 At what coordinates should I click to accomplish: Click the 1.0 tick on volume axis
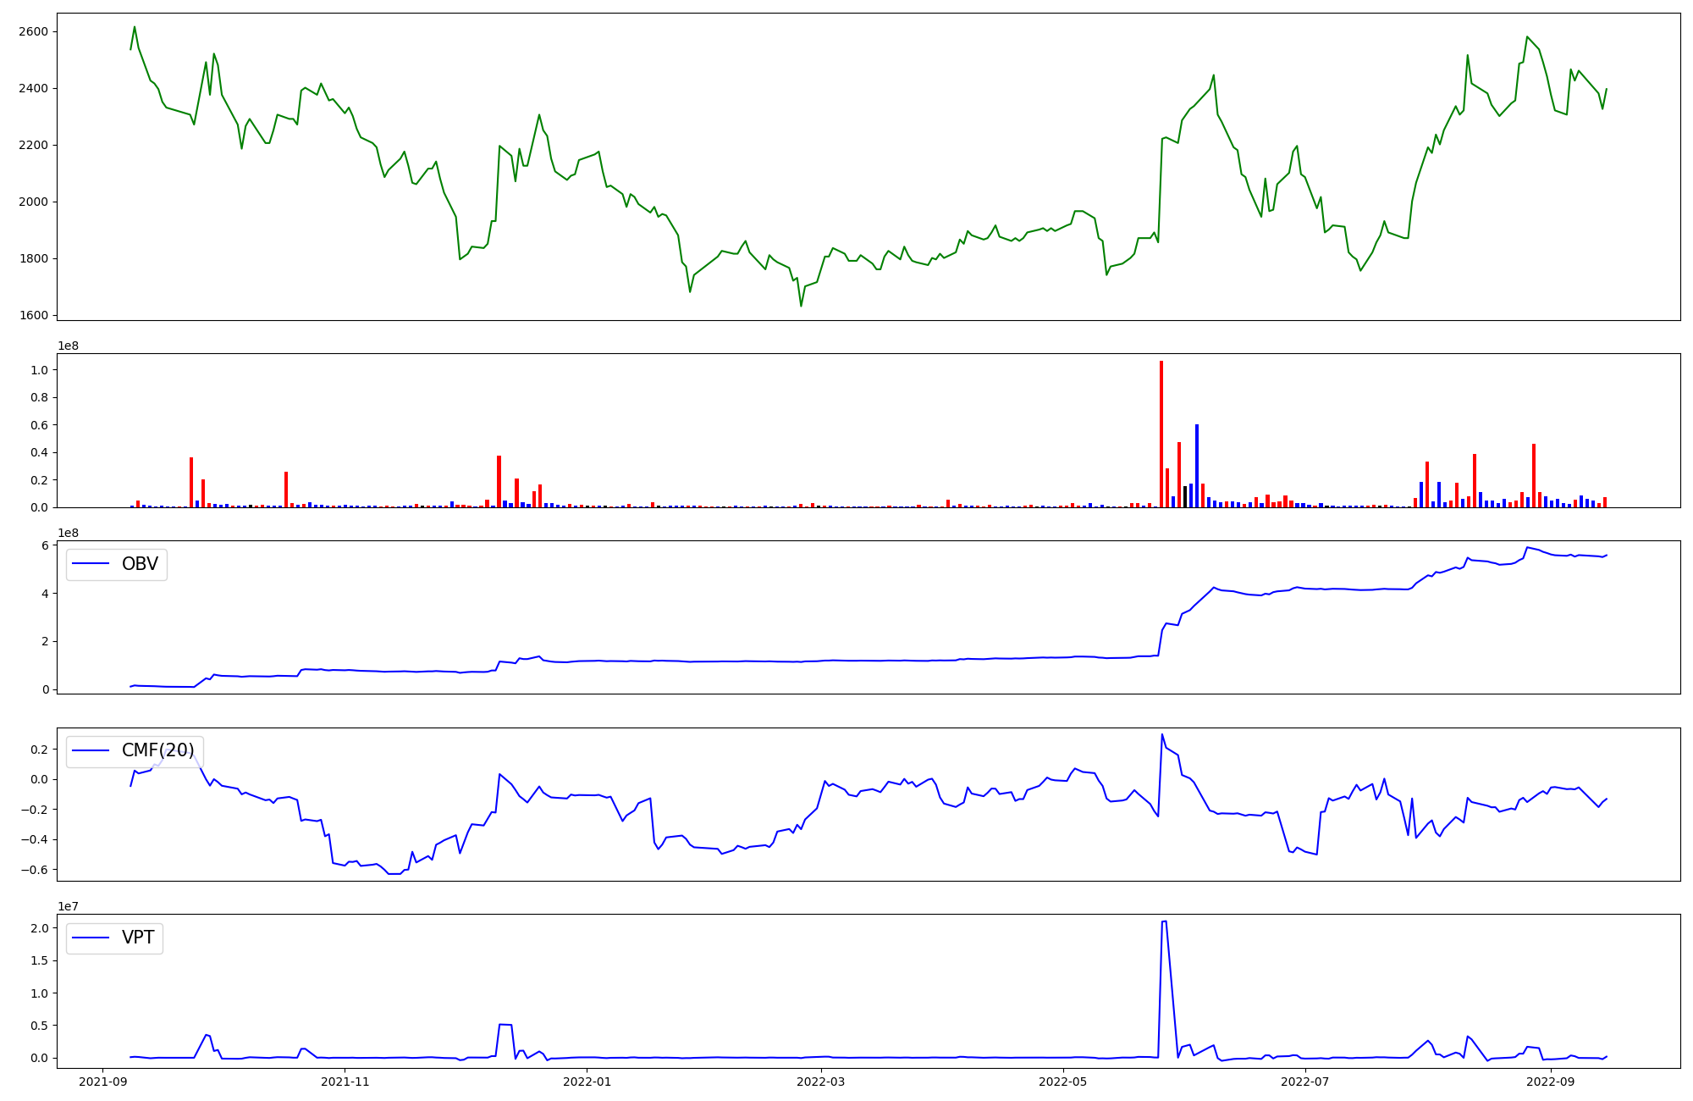41,370
